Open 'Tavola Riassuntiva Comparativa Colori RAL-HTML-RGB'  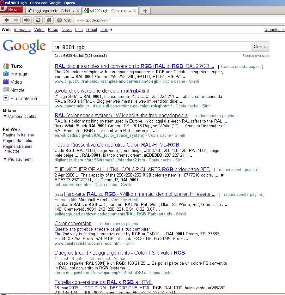tap(117, 145)
